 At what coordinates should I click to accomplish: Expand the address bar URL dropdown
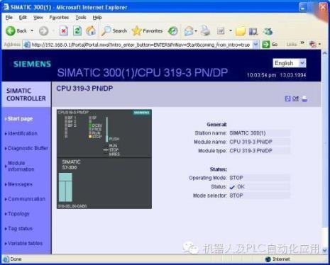click(x=255, y=44)
